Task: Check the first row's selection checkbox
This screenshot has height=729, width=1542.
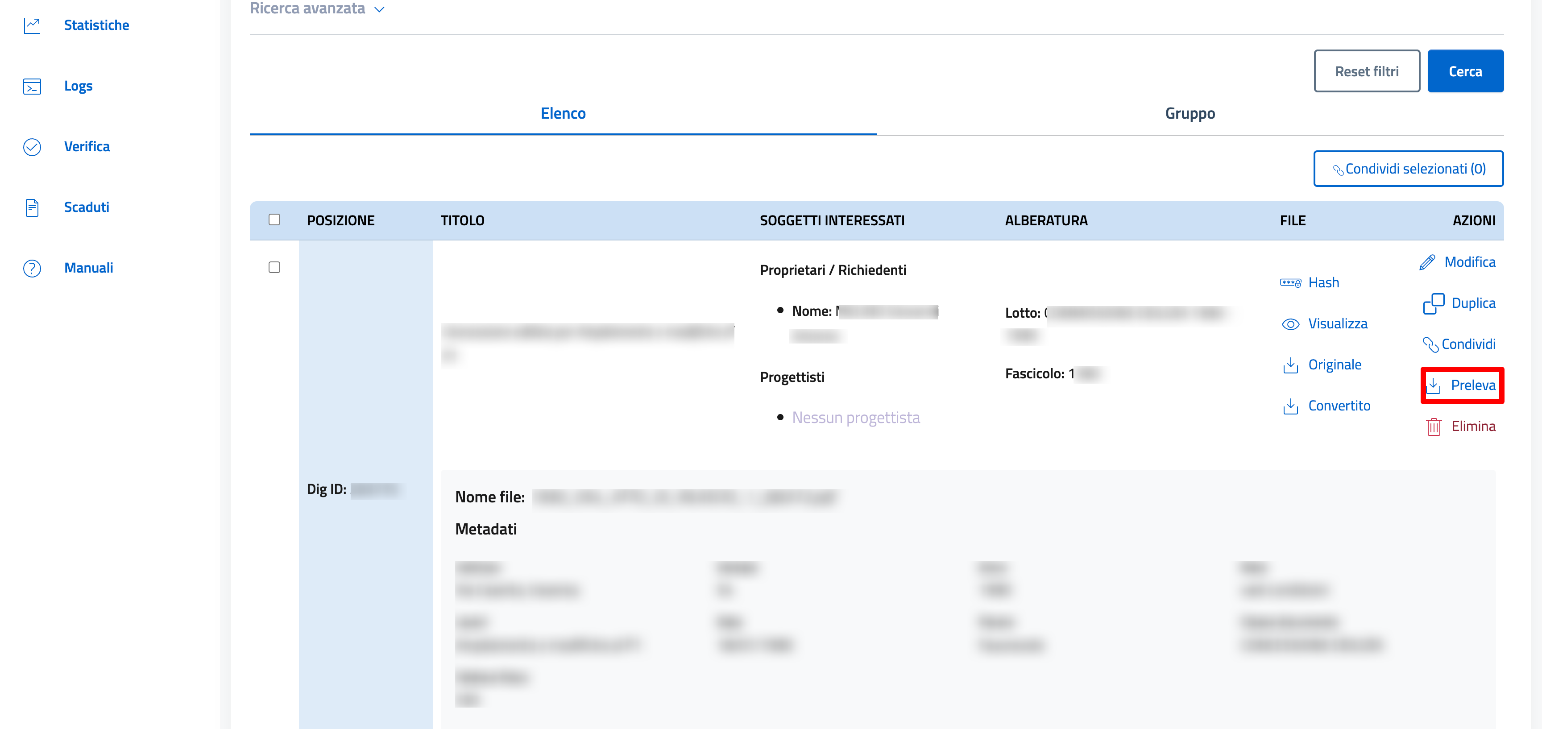Action: (274, 268)
